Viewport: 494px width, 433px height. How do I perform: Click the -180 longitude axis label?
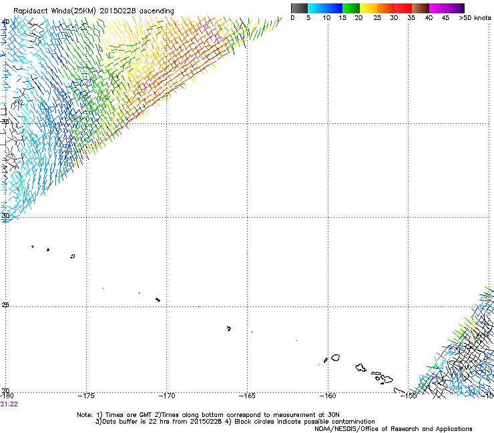[x=7, y=396]
